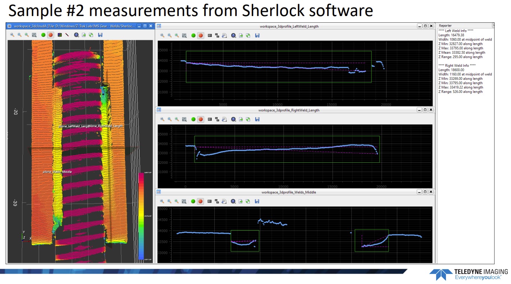The width and height of the screenshot is (511, 284).
Task: Click the color cube icon in 3dcloudA toolbar
Action: pos(60,35)
